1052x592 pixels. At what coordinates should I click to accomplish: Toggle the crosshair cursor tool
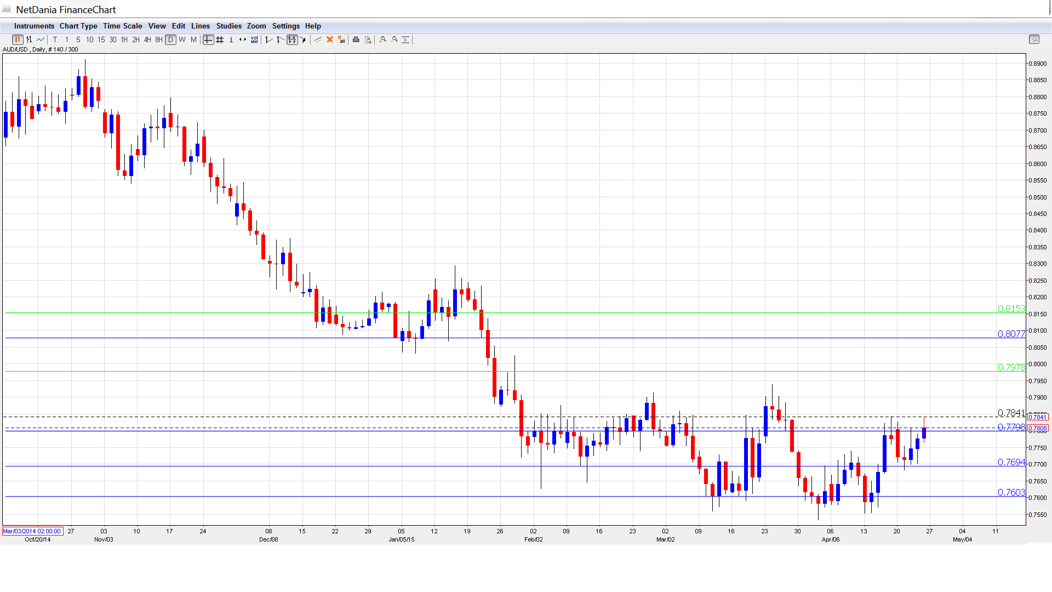pyautogui.click(x=208, y=39)
